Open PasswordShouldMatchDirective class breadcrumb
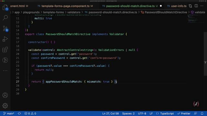Screen dimensions: 207x116 click(x=164, y=12)
